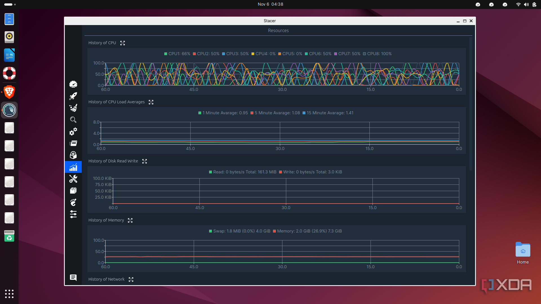This screenshot has height=304, width=541.
Task: Toggle 1 Minute Avarage legend entry
Action: point(223,113)
